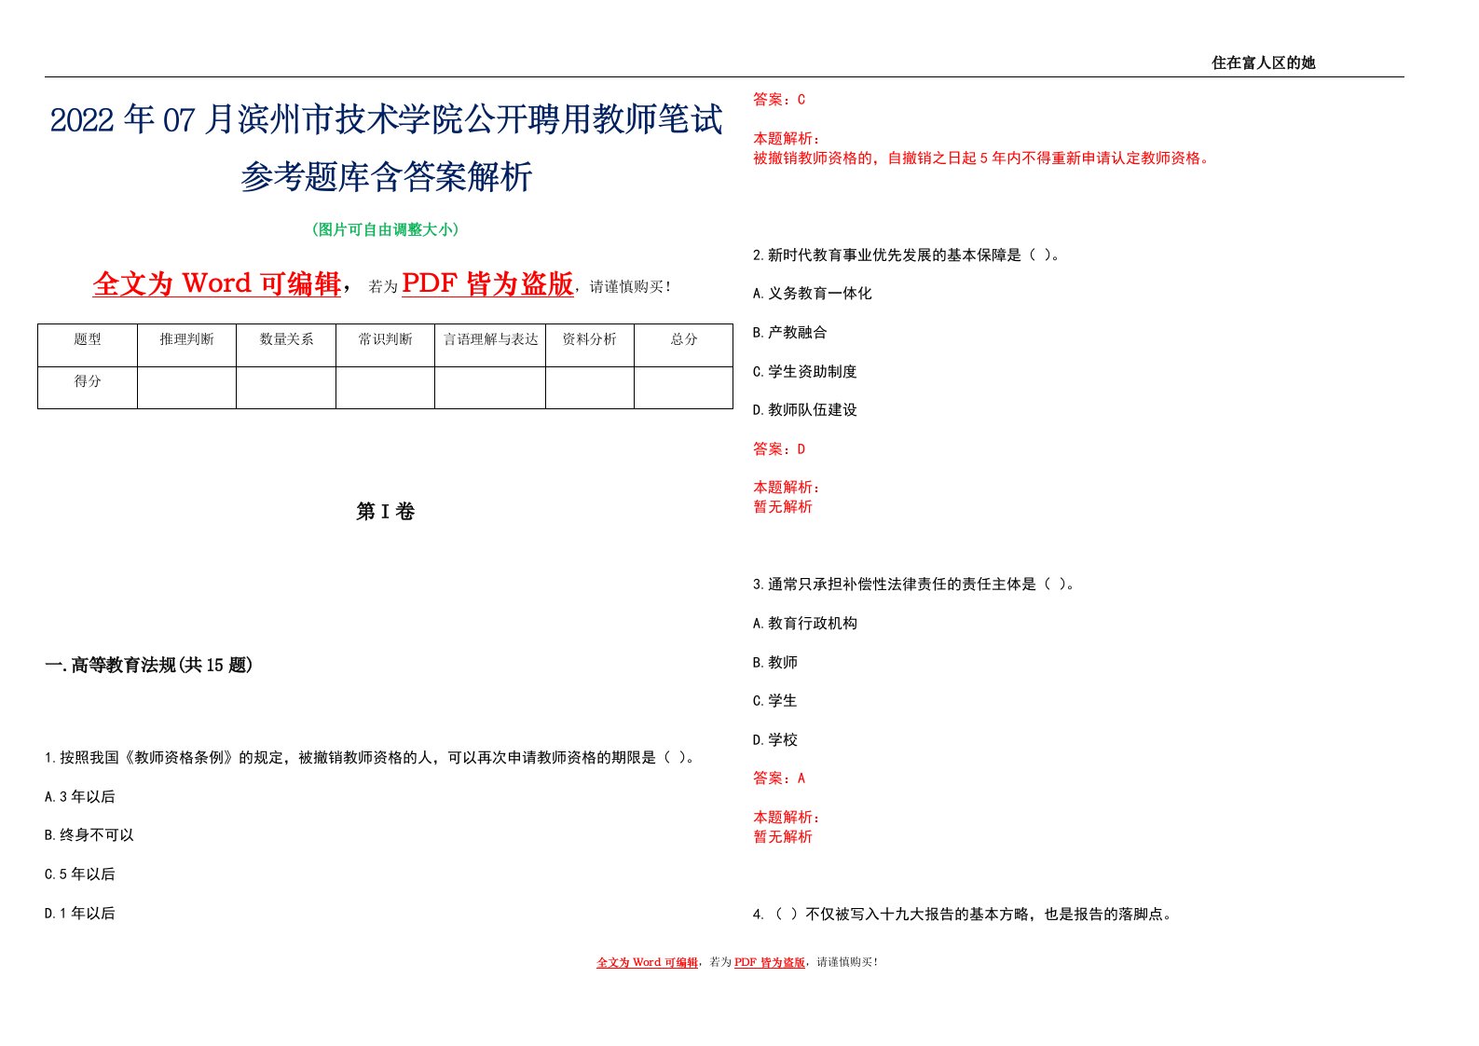The image size is (1479, 1046).
Task: Click the 第 I 卷 heading
Action: 386,511
